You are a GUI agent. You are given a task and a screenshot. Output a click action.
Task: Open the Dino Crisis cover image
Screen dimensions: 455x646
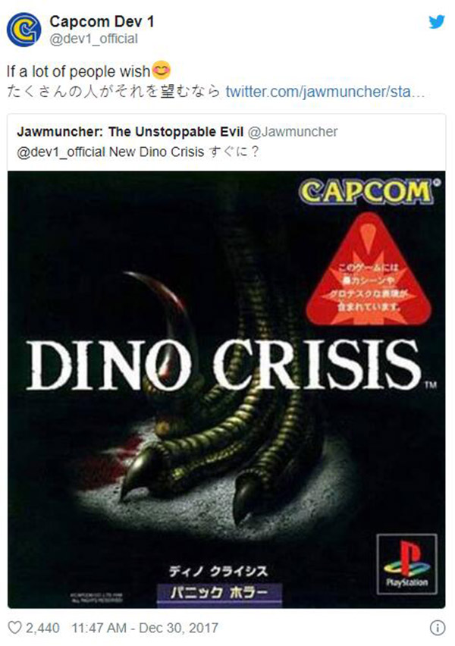226,389
